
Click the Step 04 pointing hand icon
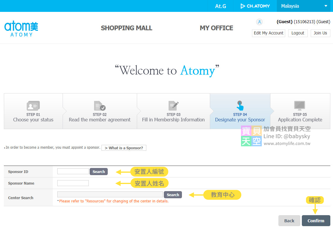(240, 106)
